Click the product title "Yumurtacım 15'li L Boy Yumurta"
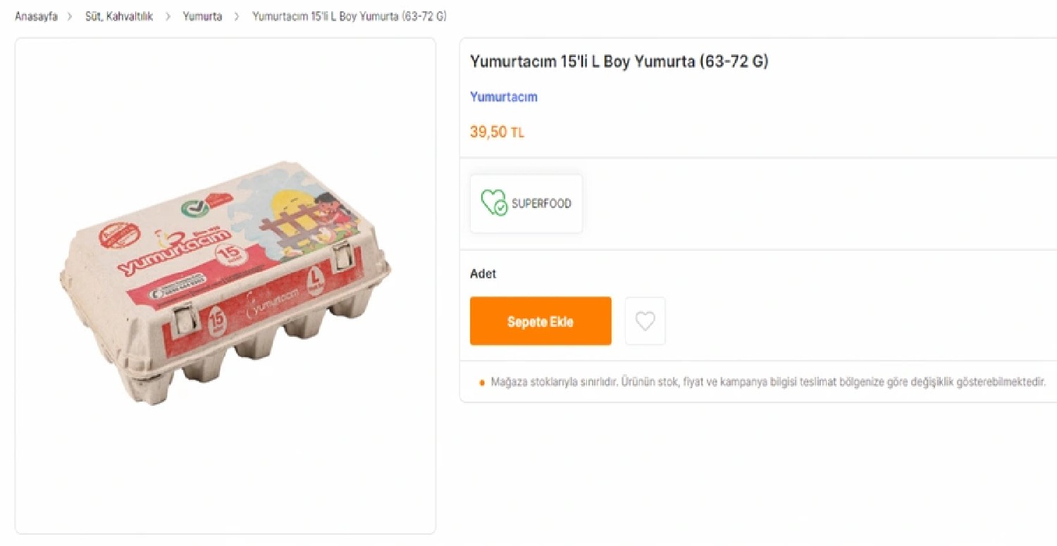 click(619, 61)
